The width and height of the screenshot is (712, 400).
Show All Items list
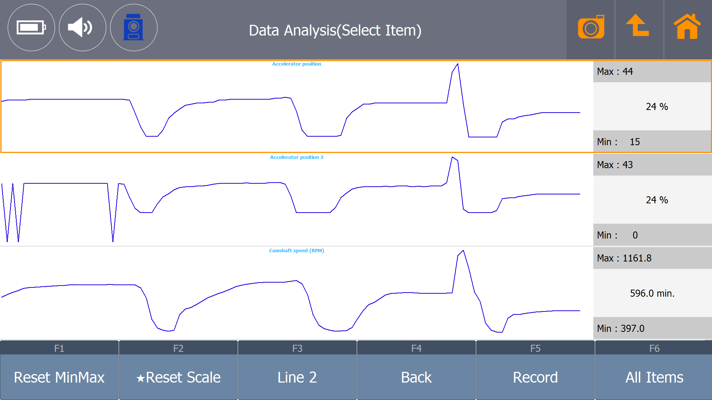(654, 377)
